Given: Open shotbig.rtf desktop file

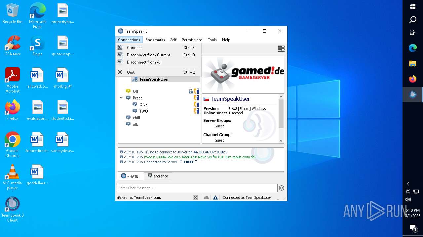Looking at the screenshot, I should pyautogui.click(x=62, y=78).
